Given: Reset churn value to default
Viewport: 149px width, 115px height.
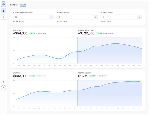Looking at the screenshot, I should [x=62, y=22].
